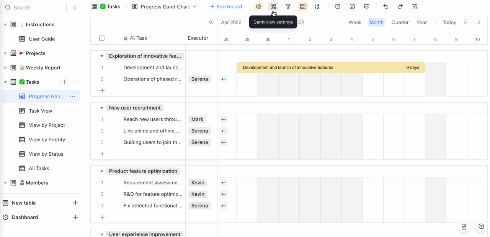Select the View by Priority view
The width and height of the screenshot is (490, 237).
[x=47, y=140]
